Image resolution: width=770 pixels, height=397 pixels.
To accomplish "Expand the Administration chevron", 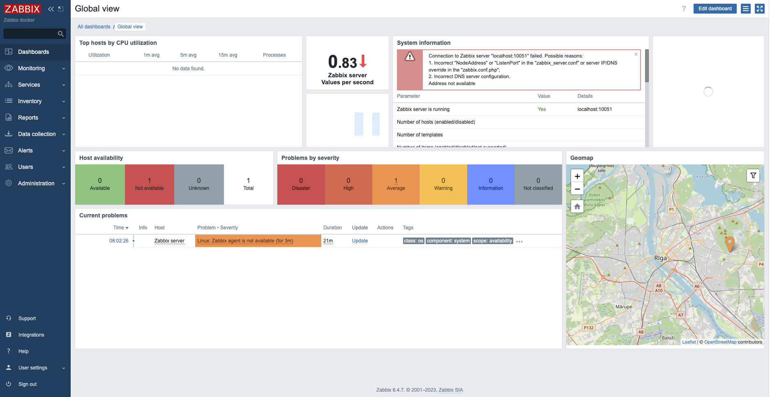I will coord(64,184).
